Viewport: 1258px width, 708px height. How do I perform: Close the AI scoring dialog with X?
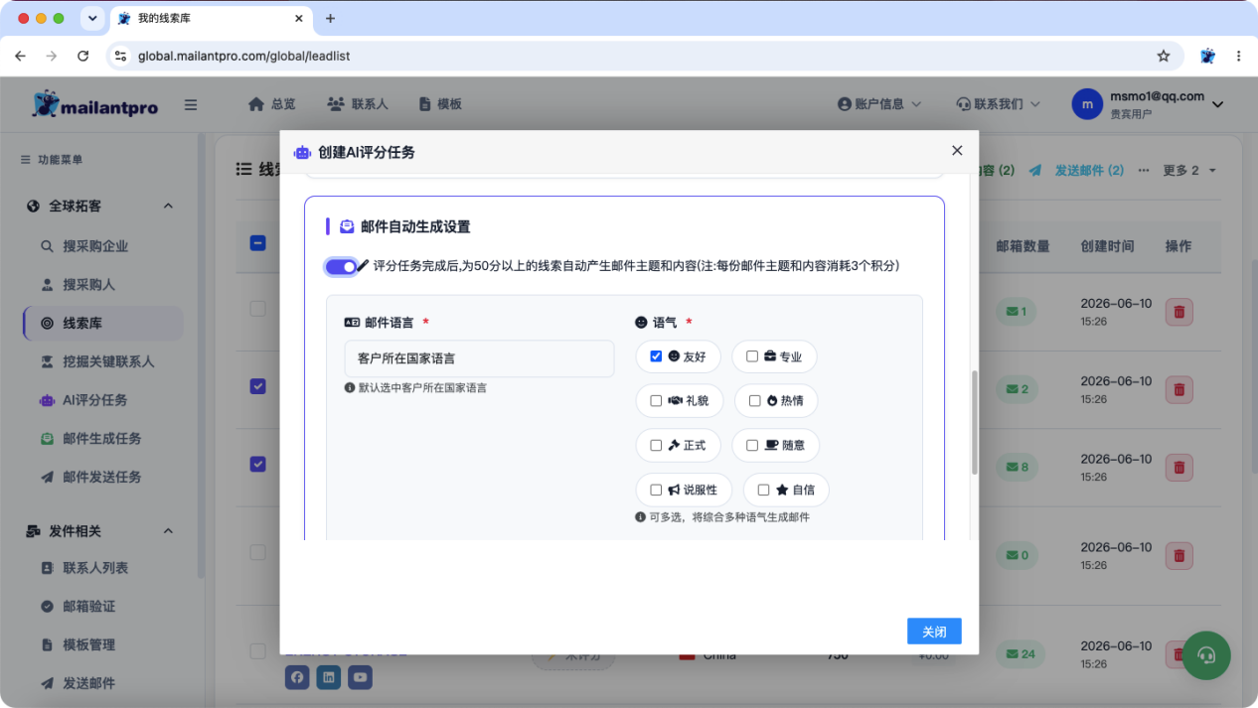[957, 151]
